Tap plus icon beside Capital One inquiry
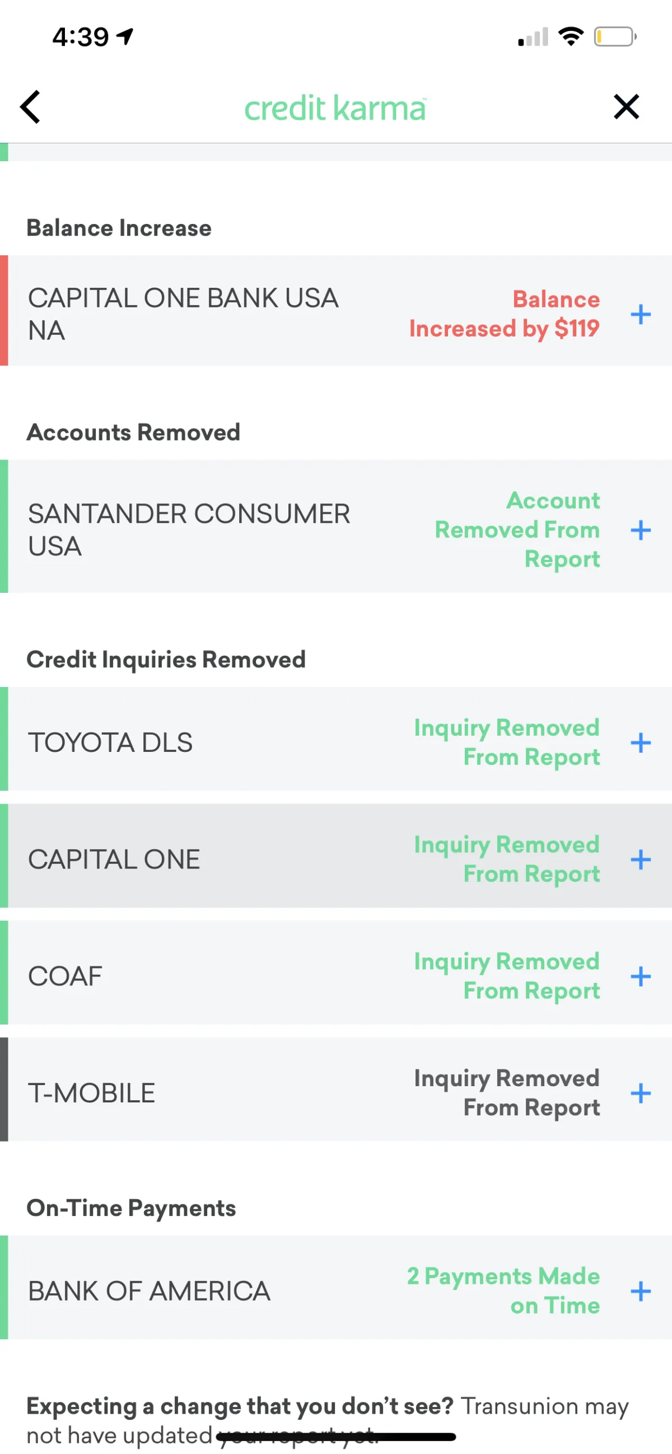This screenshot has width=672, height=1454. point(641,859)
